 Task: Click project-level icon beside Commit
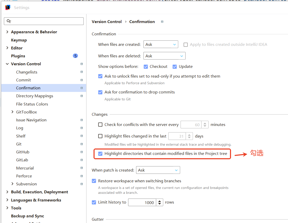pyautogui.click(x=82, y=80)
